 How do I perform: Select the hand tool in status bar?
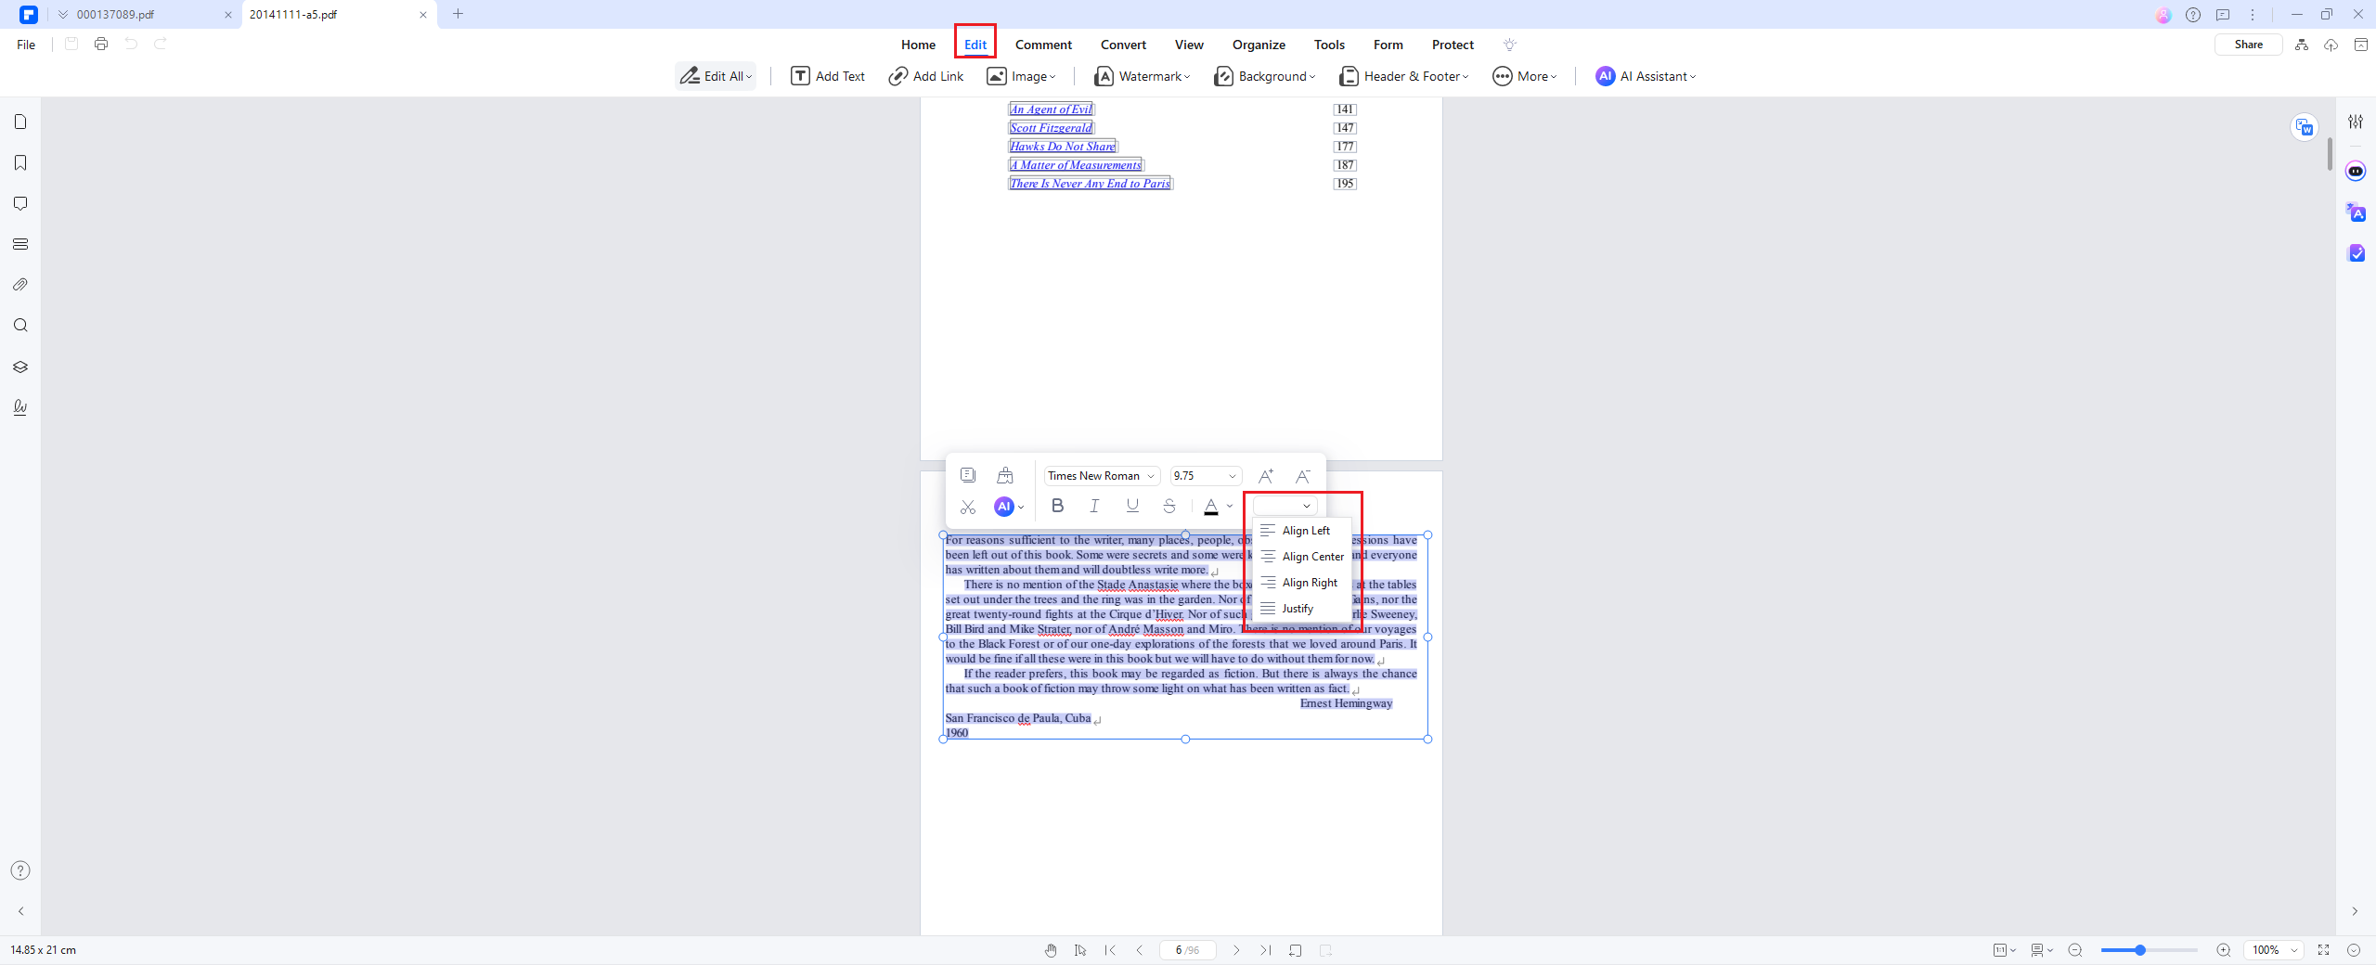pyautogui.click(x=1051, y=950)
